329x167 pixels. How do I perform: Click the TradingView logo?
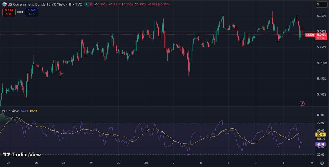(22, 155)
